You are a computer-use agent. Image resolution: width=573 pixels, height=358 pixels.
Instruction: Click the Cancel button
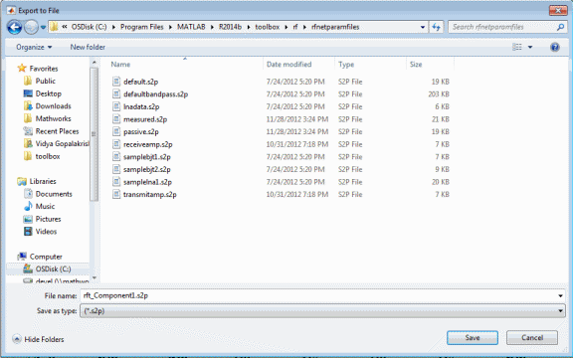click(x=532, y=338)
